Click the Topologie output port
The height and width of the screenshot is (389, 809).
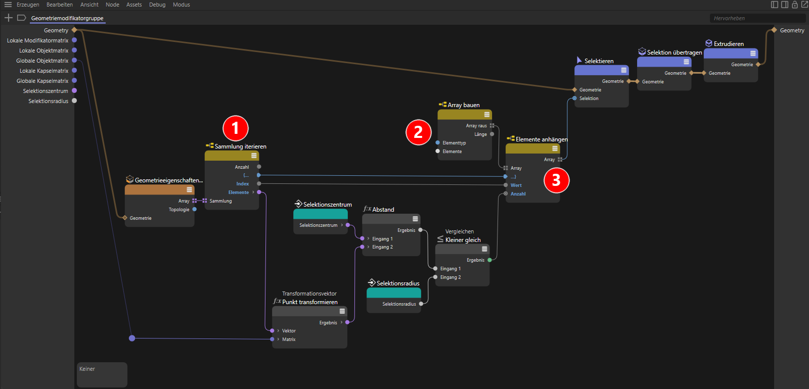pyautogui.click(x=194, y=209)
